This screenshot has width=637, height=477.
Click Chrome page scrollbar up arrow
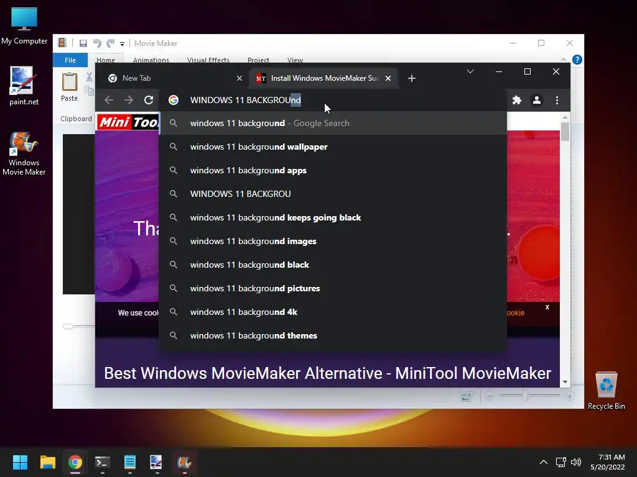(x=565, y=117)
